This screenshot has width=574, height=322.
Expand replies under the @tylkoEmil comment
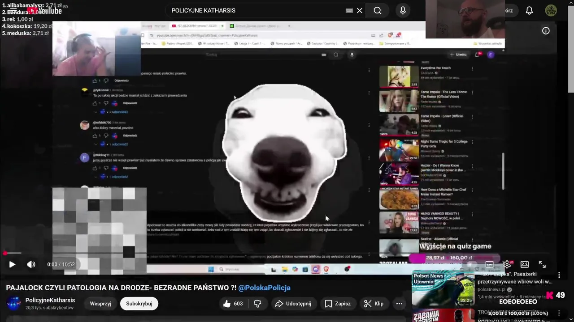coord(112,112)
